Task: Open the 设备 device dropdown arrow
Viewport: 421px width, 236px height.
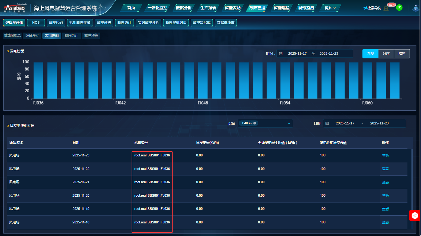Action: point(289,123)
